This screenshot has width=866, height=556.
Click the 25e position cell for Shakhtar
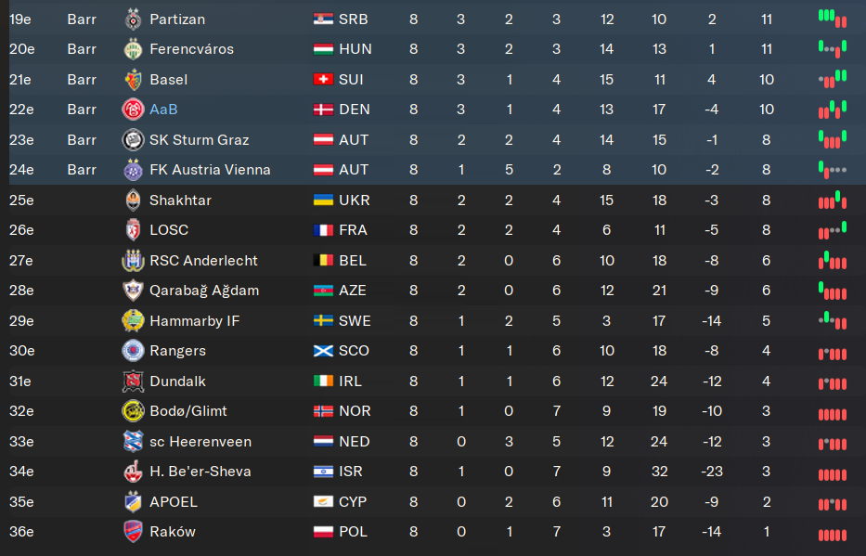point(21,200)
